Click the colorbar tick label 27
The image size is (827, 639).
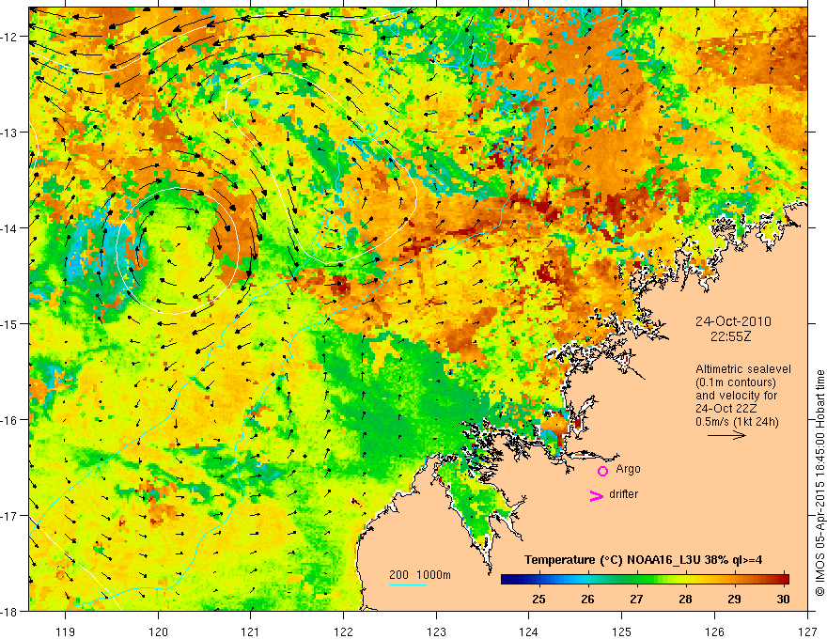[636, 600]
